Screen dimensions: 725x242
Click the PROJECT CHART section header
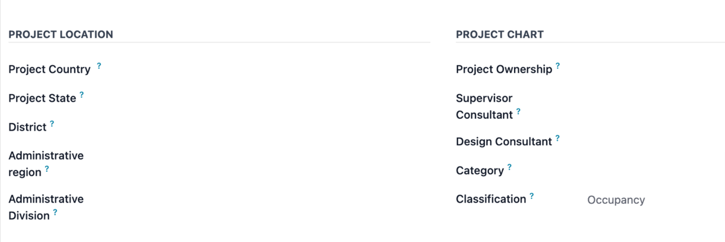click(500, 34)
